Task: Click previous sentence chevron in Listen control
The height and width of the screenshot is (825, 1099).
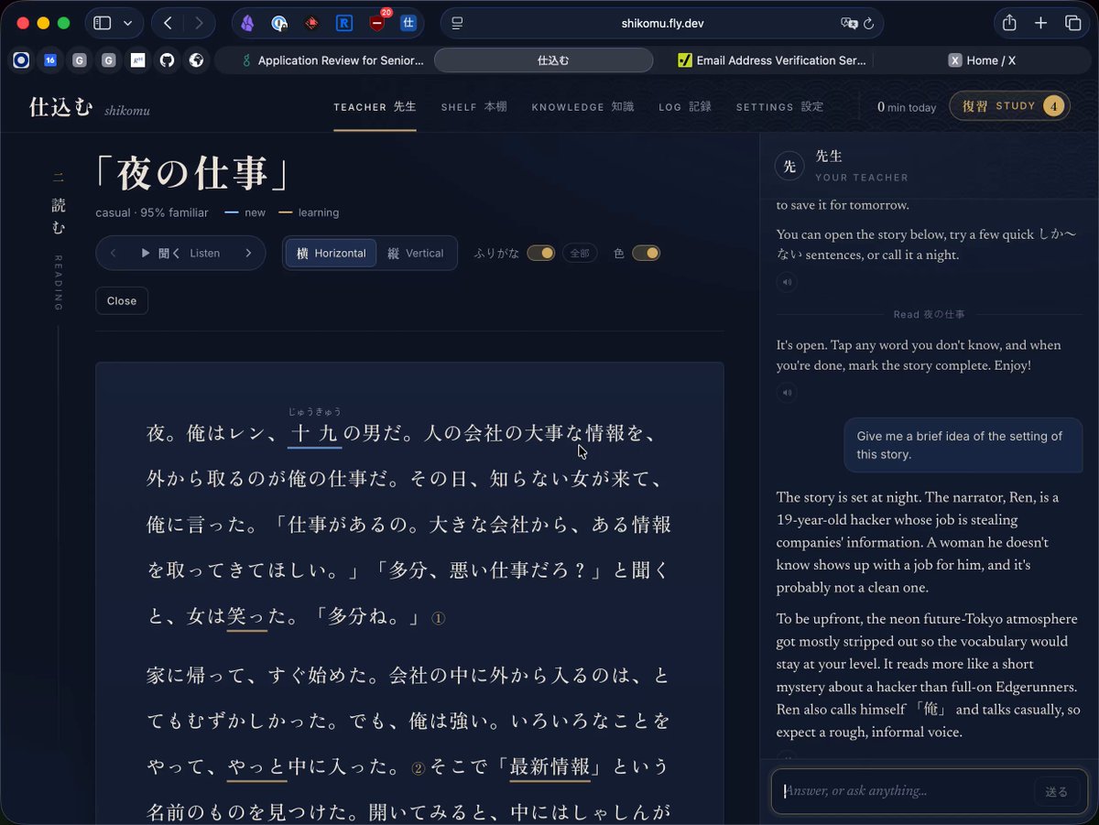Action: (x=113, y=254)
